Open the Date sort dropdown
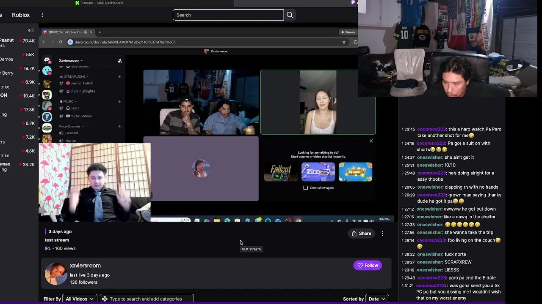This screenshot has width=542, height=304. (x=377, y=299)
